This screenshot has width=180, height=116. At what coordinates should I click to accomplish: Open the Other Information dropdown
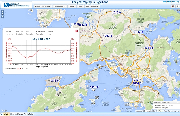click(x=93, y=6)
